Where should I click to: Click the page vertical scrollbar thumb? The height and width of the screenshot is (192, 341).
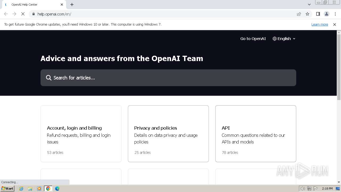(x=339, y=67)
